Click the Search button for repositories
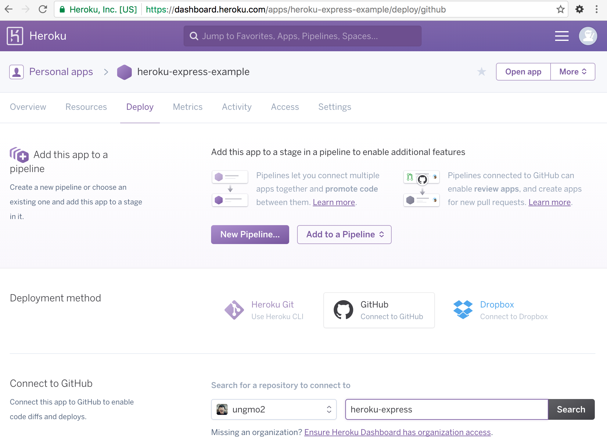Screen dimensions: 607x446 tap(571, 409)
